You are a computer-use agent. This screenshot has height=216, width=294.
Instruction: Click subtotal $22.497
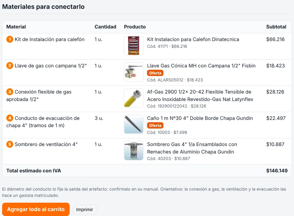coord(276,118)
